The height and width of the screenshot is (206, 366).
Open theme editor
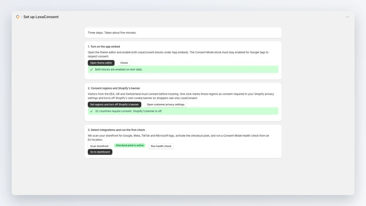[x=101, y=63]
